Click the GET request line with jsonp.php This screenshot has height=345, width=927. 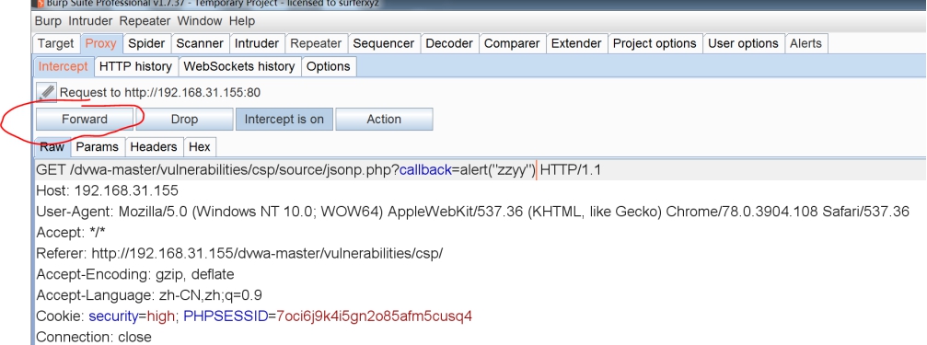(x=319, y=171)
